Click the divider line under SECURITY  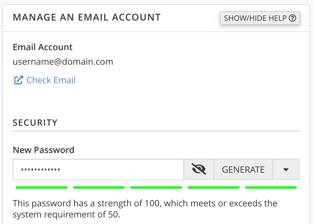(156, 131)
